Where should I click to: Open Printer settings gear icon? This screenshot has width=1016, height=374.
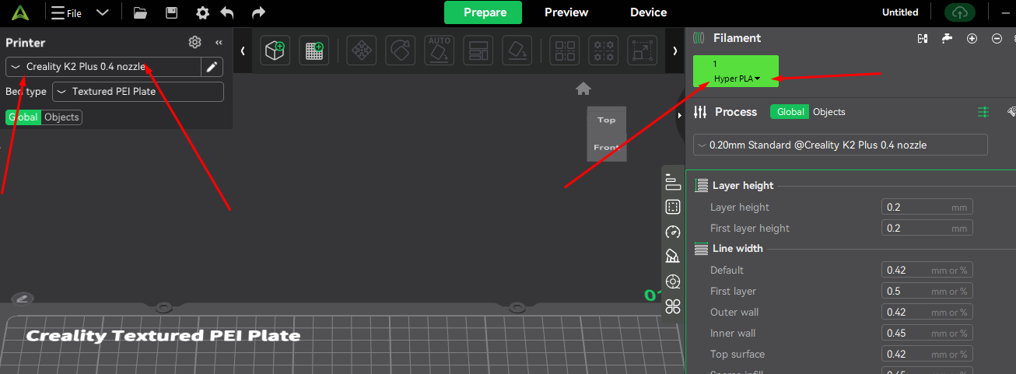click(x=194, y=43)
